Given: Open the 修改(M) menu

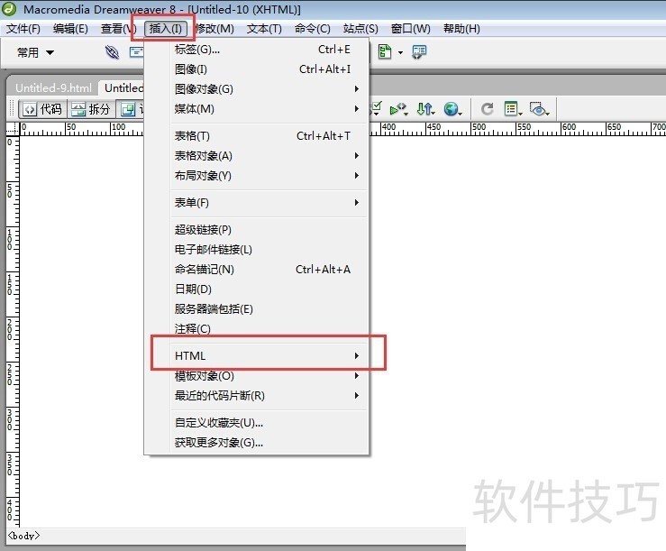Looking at the screenshot, I should 214,29.
